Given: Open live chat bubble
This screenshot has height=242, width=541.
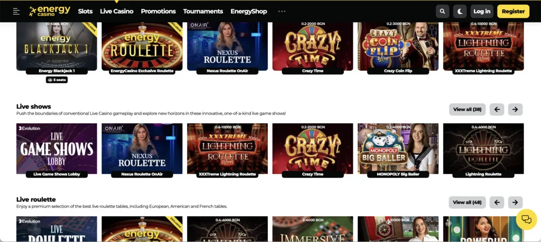Looking at the screenshot, I should point(526,219).
